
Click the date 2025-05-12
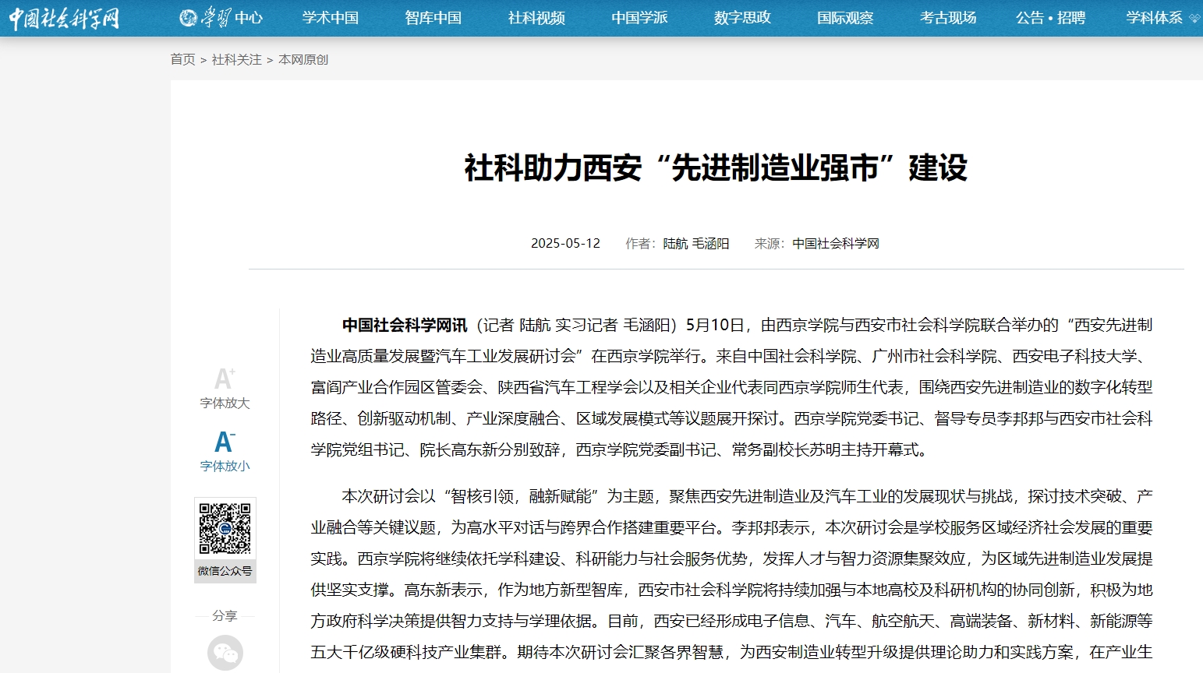tap(566, 243)
